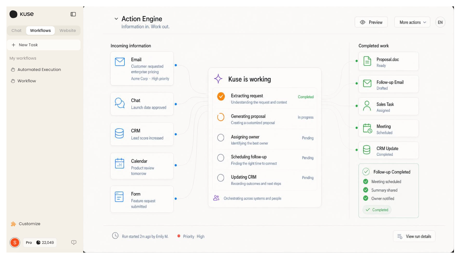Screen dimensions: 461x259
Task: Click the hand icon next to Workflow
Action: click(13, 81)
